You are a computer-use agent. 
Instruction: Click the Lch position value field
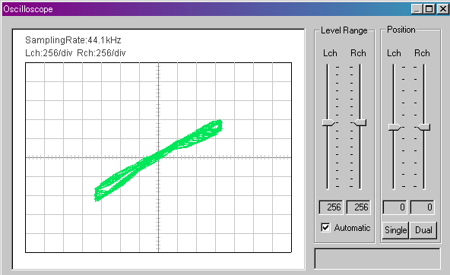pyautogui.click(x=395, y=207)
